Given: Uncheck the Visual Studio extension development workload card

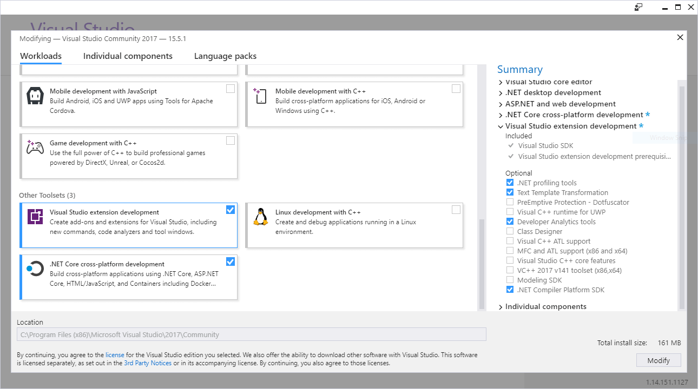Looking at the screenshot, I should pyautogui.click(x=231, y=210).
